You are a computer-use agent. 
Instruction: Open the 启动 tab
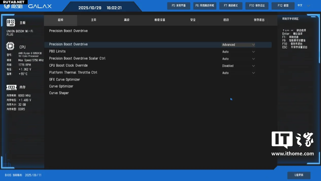tap(226, 20)
